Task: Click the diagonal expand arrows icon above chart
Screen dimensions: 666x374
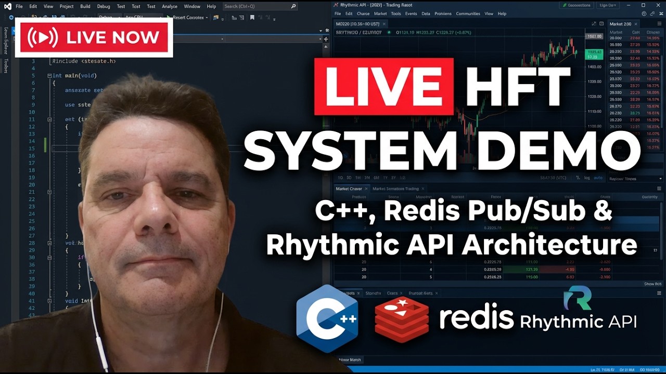Action: (594, 24)
